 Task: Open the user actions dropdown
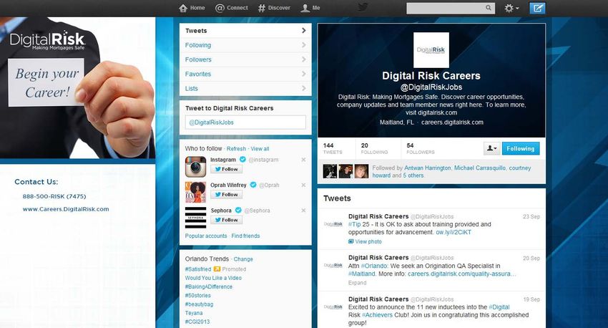click(491, 148)
